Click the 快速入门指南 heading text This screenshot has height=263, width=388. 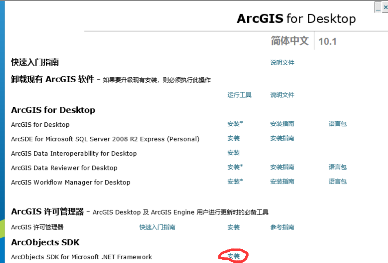[35, 62]
